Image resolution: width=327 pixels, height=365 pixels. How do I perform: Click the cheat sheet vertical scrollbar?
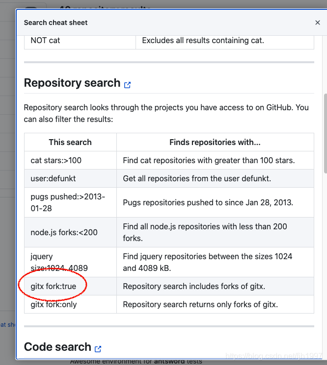(x=325, y=132)
